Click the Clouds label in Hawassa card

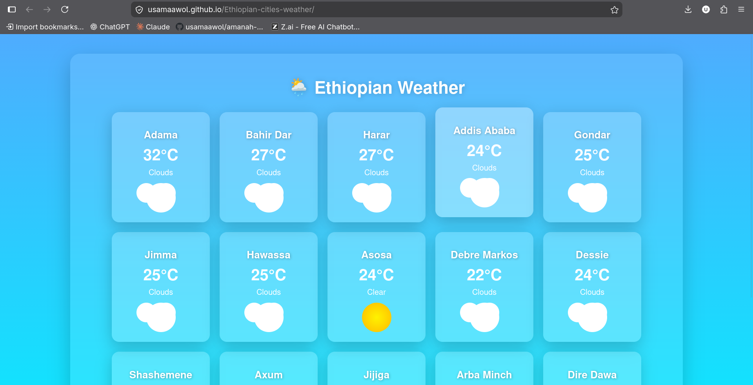(269, 292)
